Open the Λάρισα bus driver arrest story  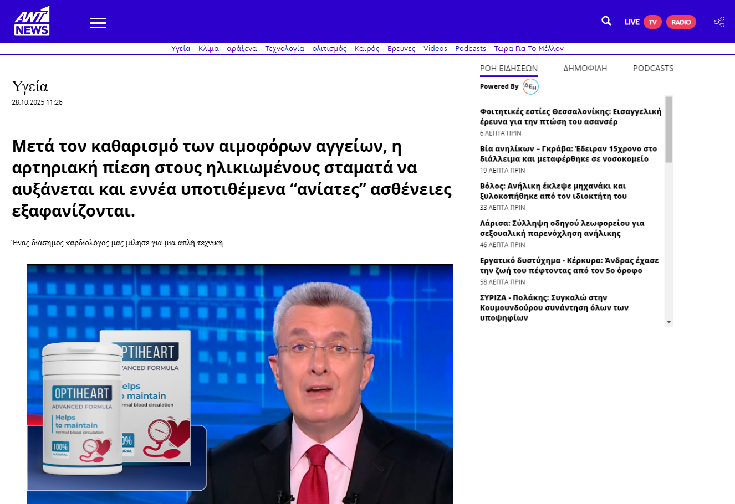click(x=562, y=228)
